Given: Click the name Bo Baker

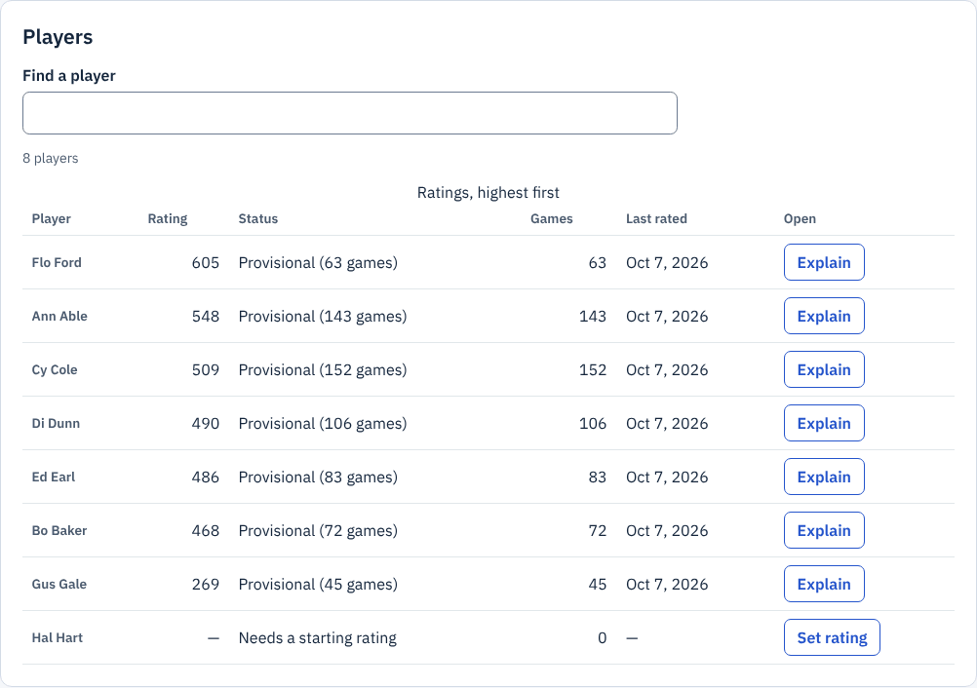Looking at the screenshot, I should coord(59,530).
